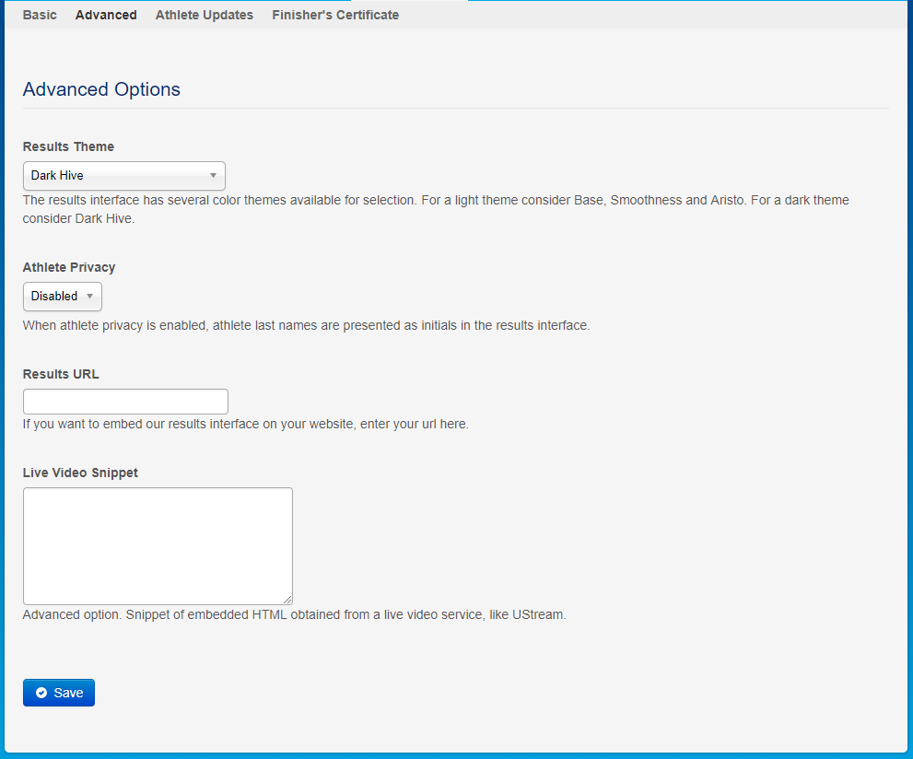Image resolution: width=913 pixels, height=759 pixels.
Task: Switch to the Basic tab
Action: 40,15
